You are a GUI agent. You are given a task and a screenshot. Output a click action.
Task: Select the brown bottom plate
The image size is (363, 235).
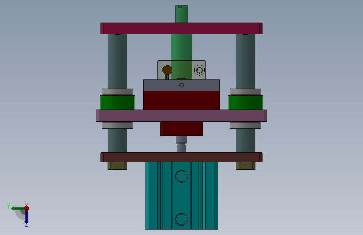coord(182,157)
